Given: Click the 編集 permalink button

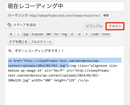Looking at the screenshot, I should (106, 15).
